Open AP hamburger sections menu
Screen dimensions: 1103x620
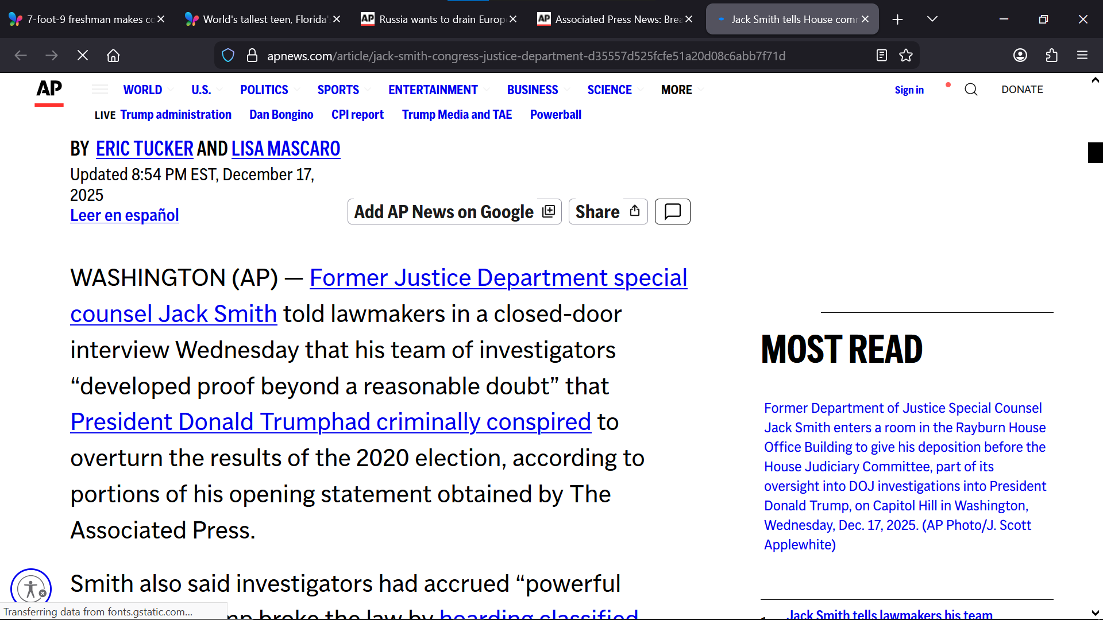(100, 90)
